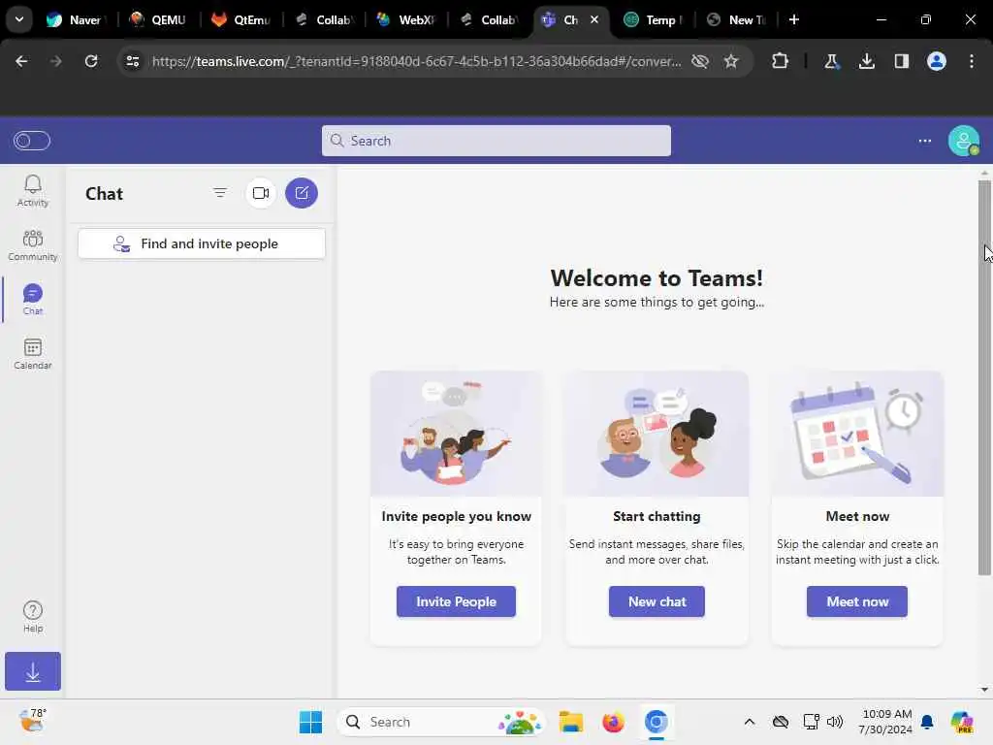Click the Meet now button
The image size is (993, 745).
(857, 601)
